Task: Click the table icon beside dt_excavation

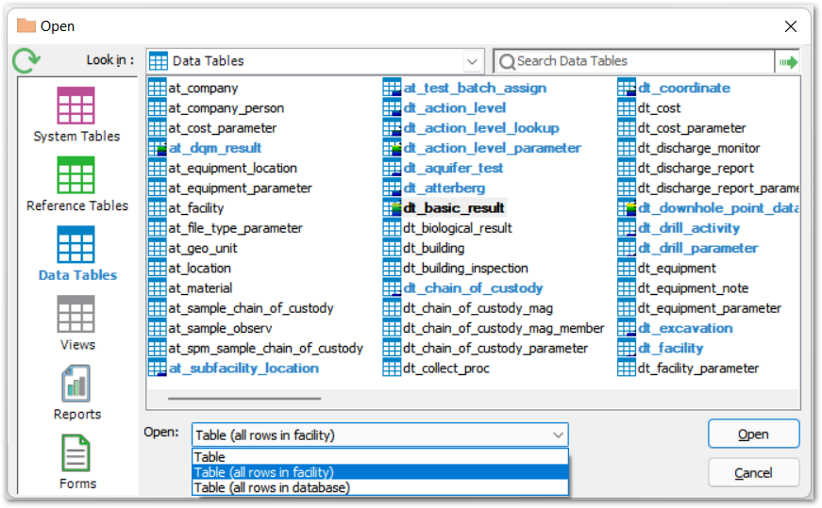Action: 627,328
